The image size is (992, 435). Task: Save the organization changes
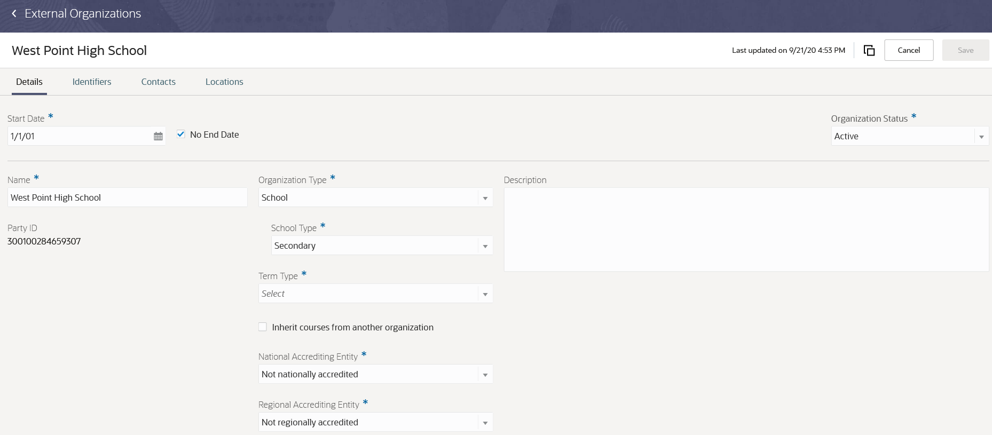(x=965, y=50)
